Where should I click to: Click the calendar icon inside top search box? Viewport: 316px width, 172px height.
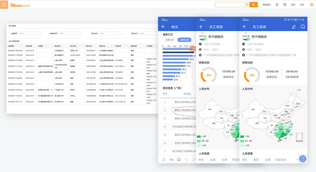tap(246, 5)
